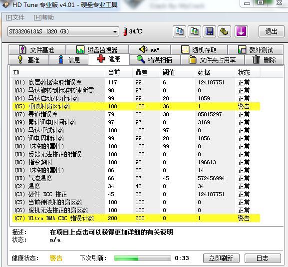Click the copy text to clipboard icon

[179, 31]
